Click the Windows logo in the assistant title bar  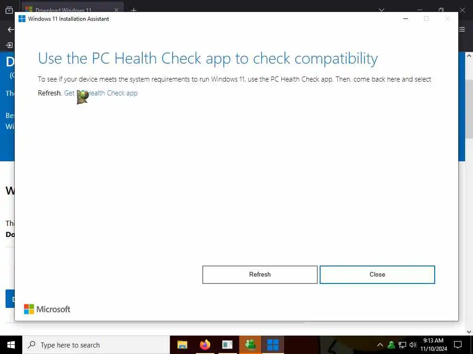(x=22, y=18)
